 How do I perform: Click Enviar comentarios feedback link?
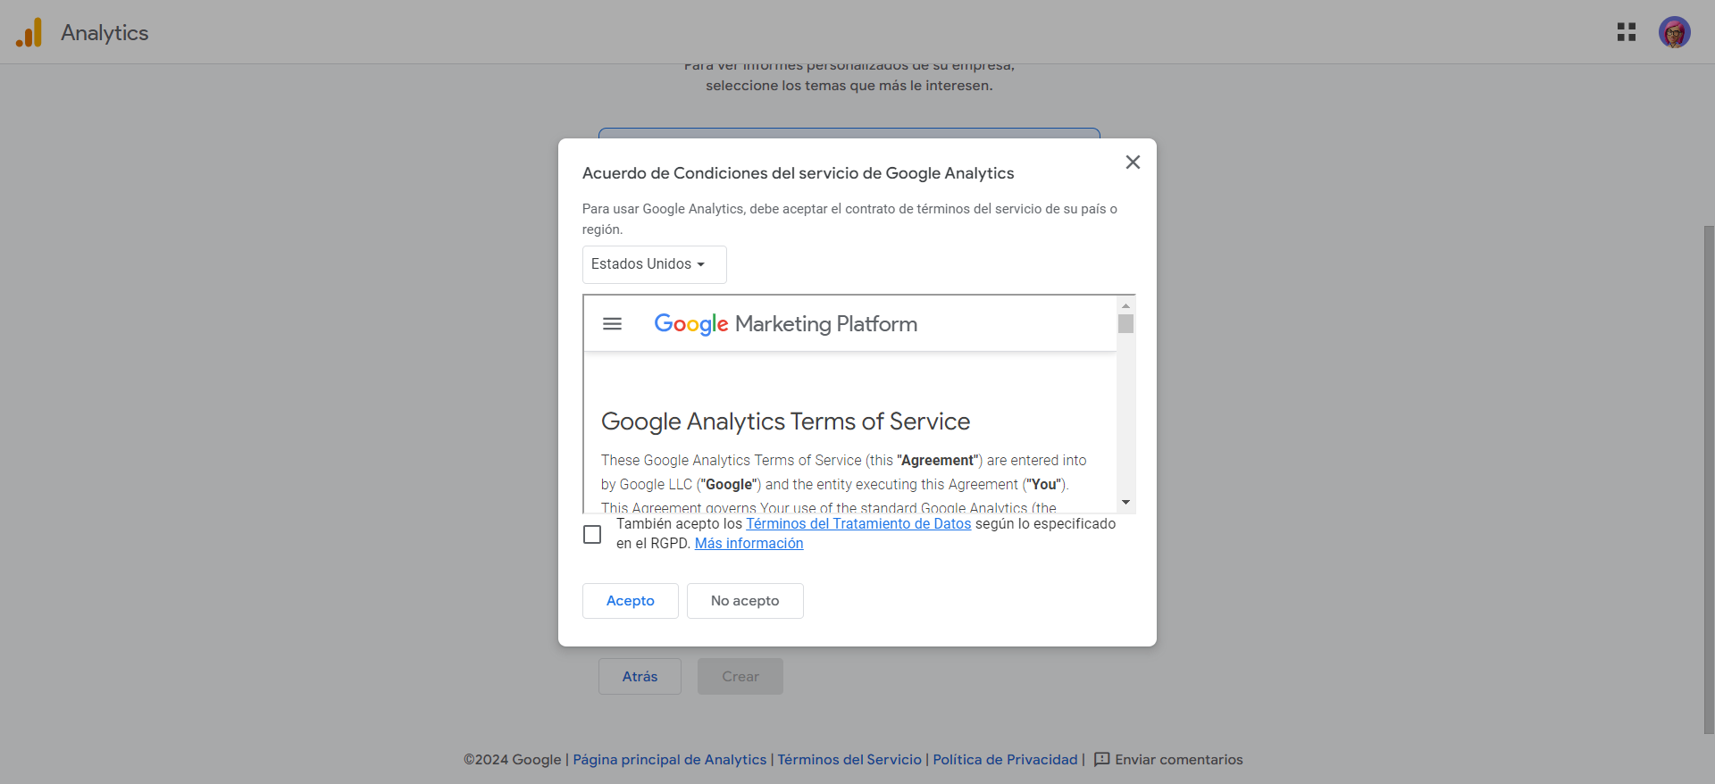pos(1168,759)
